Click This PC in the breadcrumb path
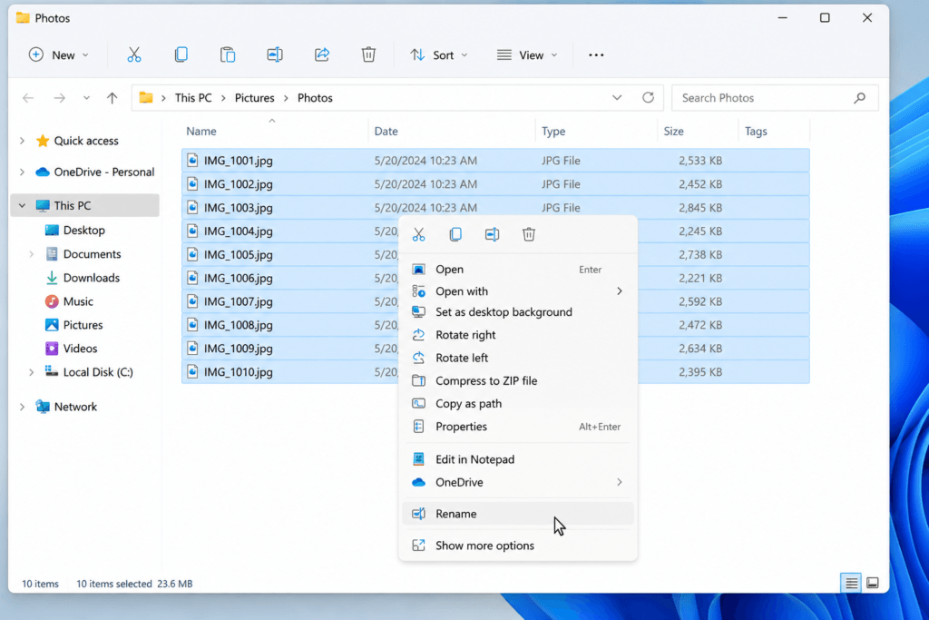Image resolution: width=929 pixels, height=620 pixels. [193, 98]
